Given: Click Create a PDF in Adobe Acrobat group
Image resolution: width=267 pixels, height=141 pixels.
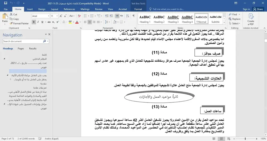Looking at the screenshot, I should pos(251,19).
